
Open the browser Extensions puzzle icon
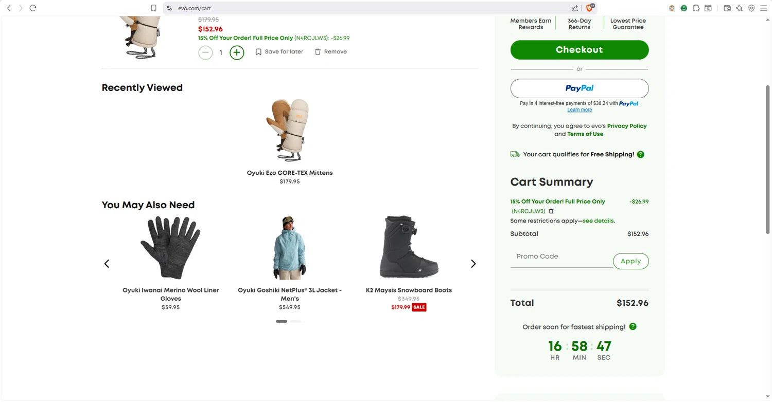[696, 8]
